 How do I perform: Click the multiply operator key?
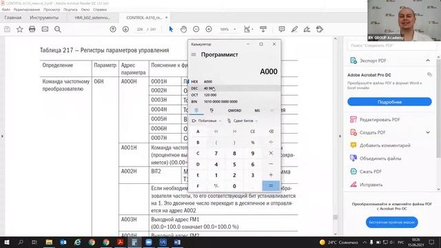[271, 154]
